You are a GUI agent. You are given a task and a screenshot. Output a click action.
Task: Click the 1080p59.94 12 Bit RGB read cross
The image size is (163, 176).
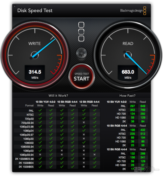95,155
